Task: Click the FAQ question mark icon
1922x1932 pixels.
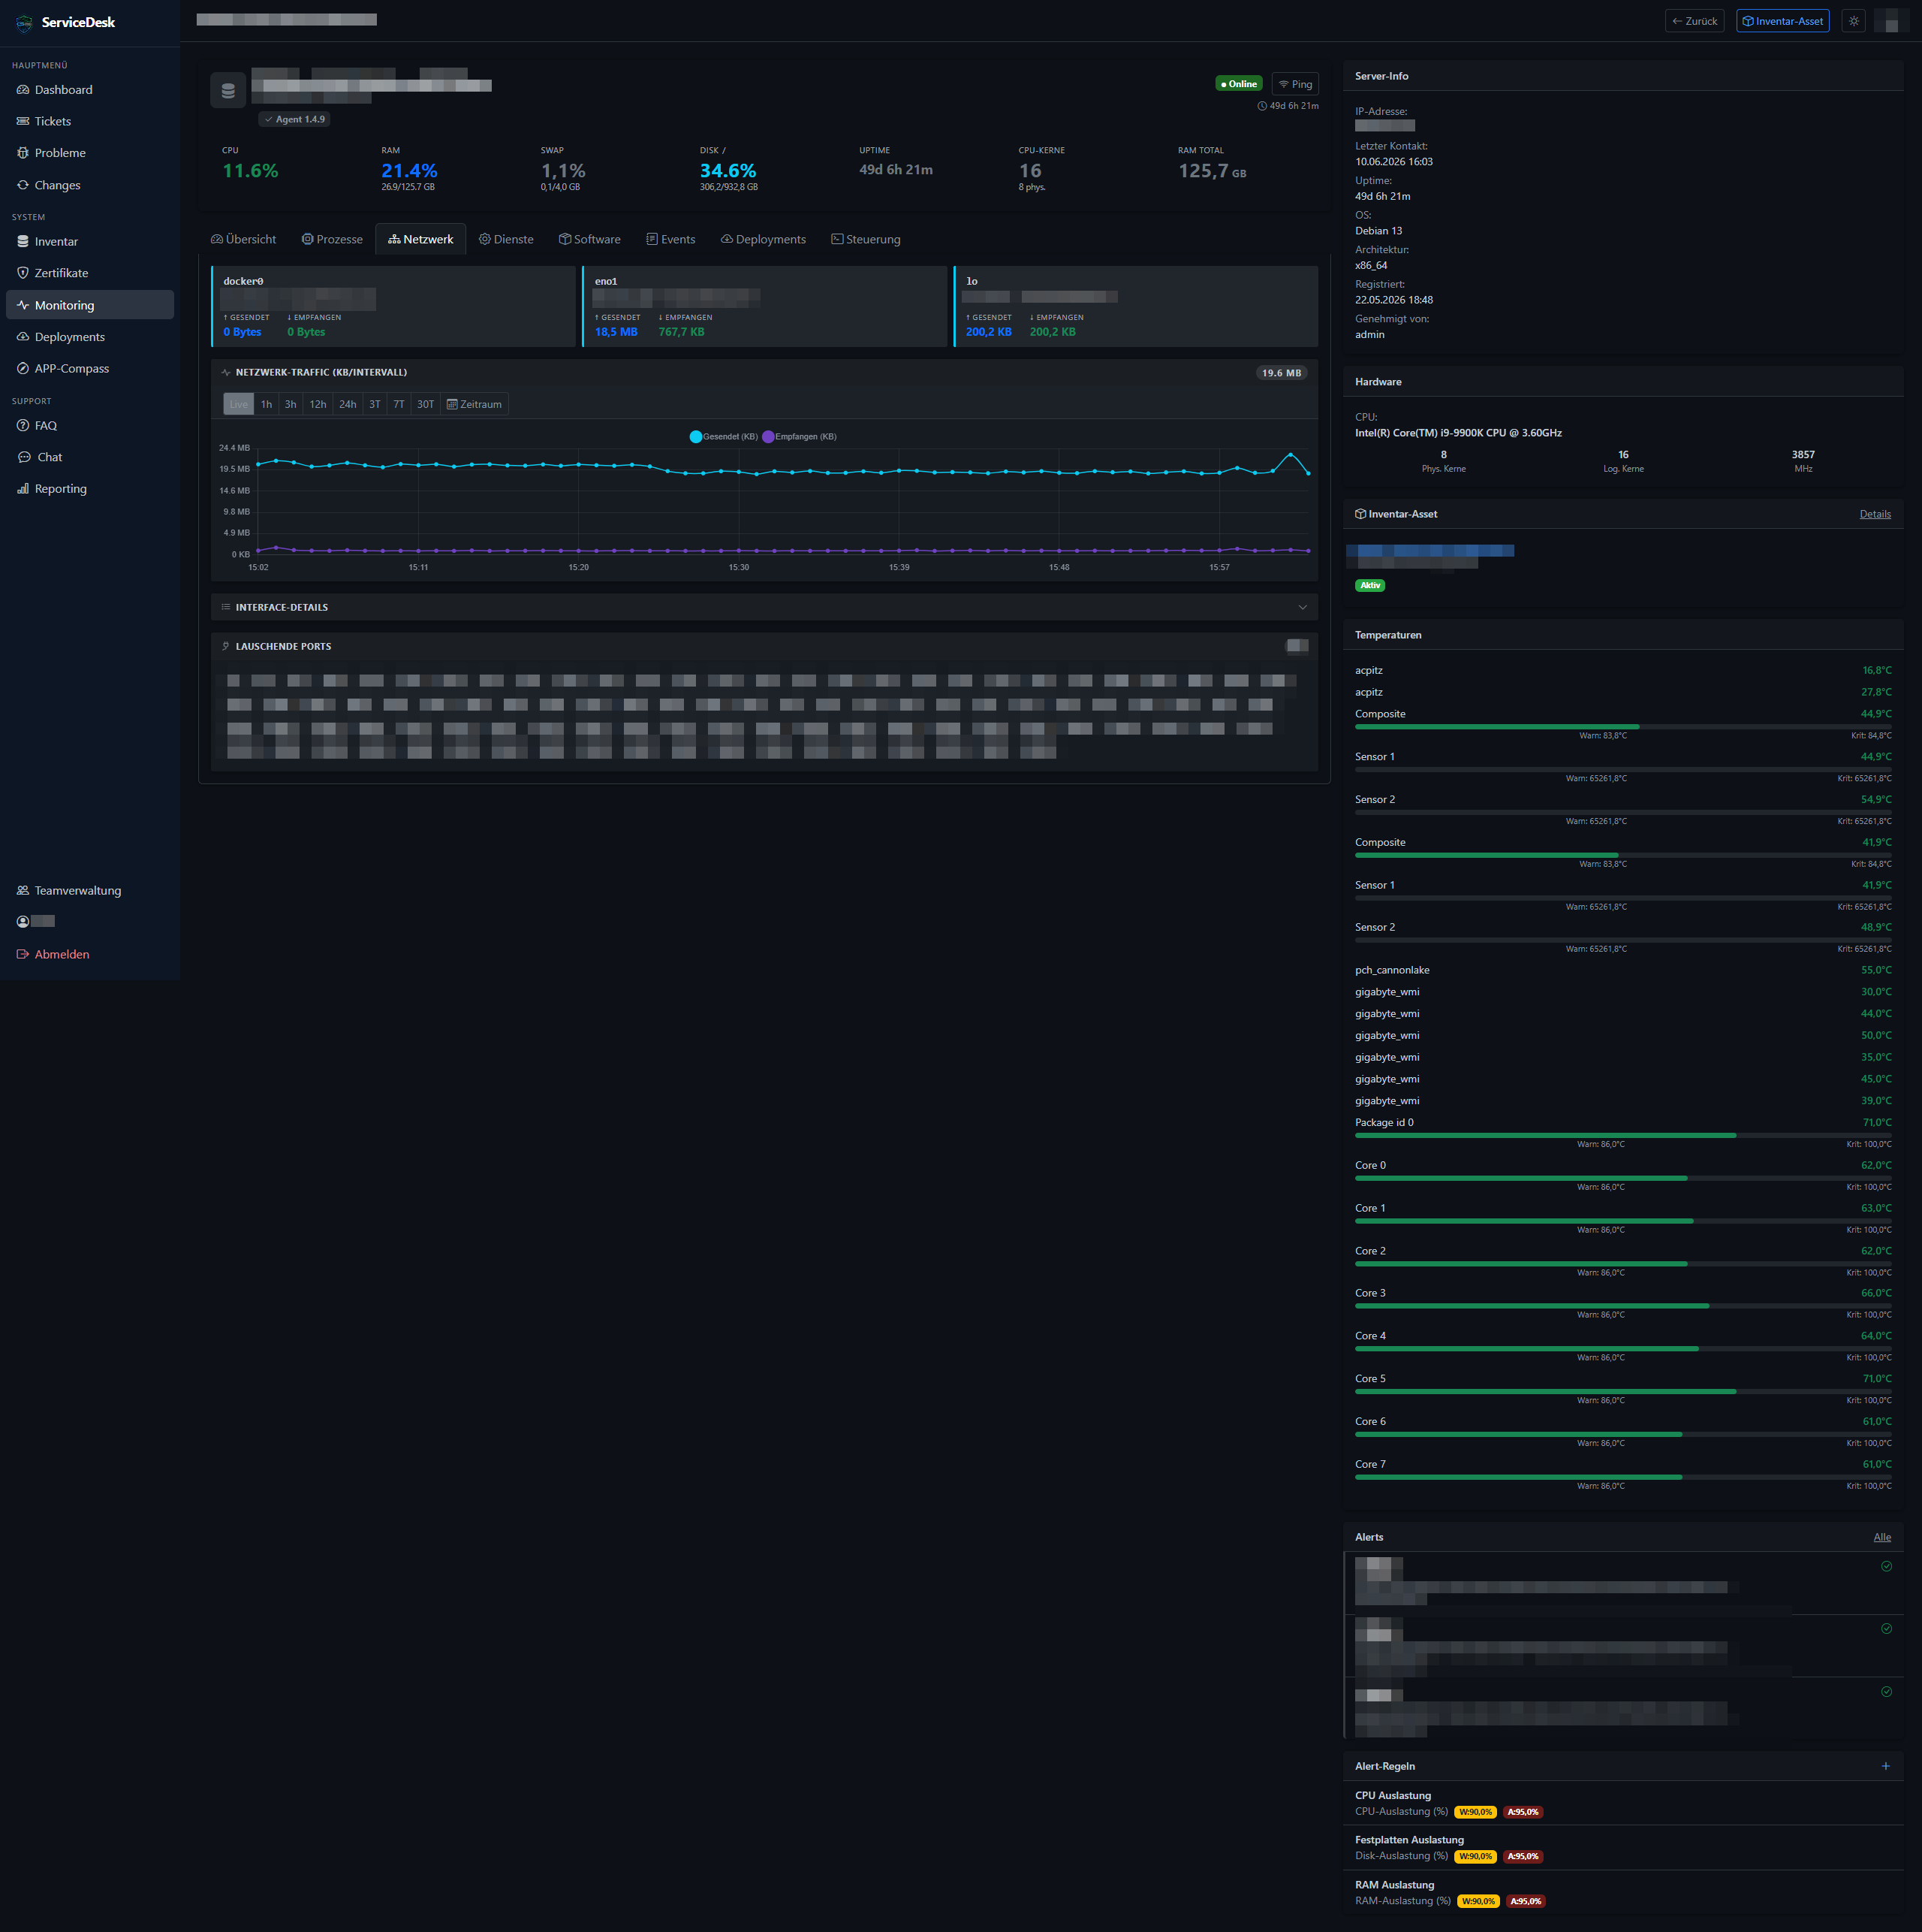Action: (x=23, y=426)
